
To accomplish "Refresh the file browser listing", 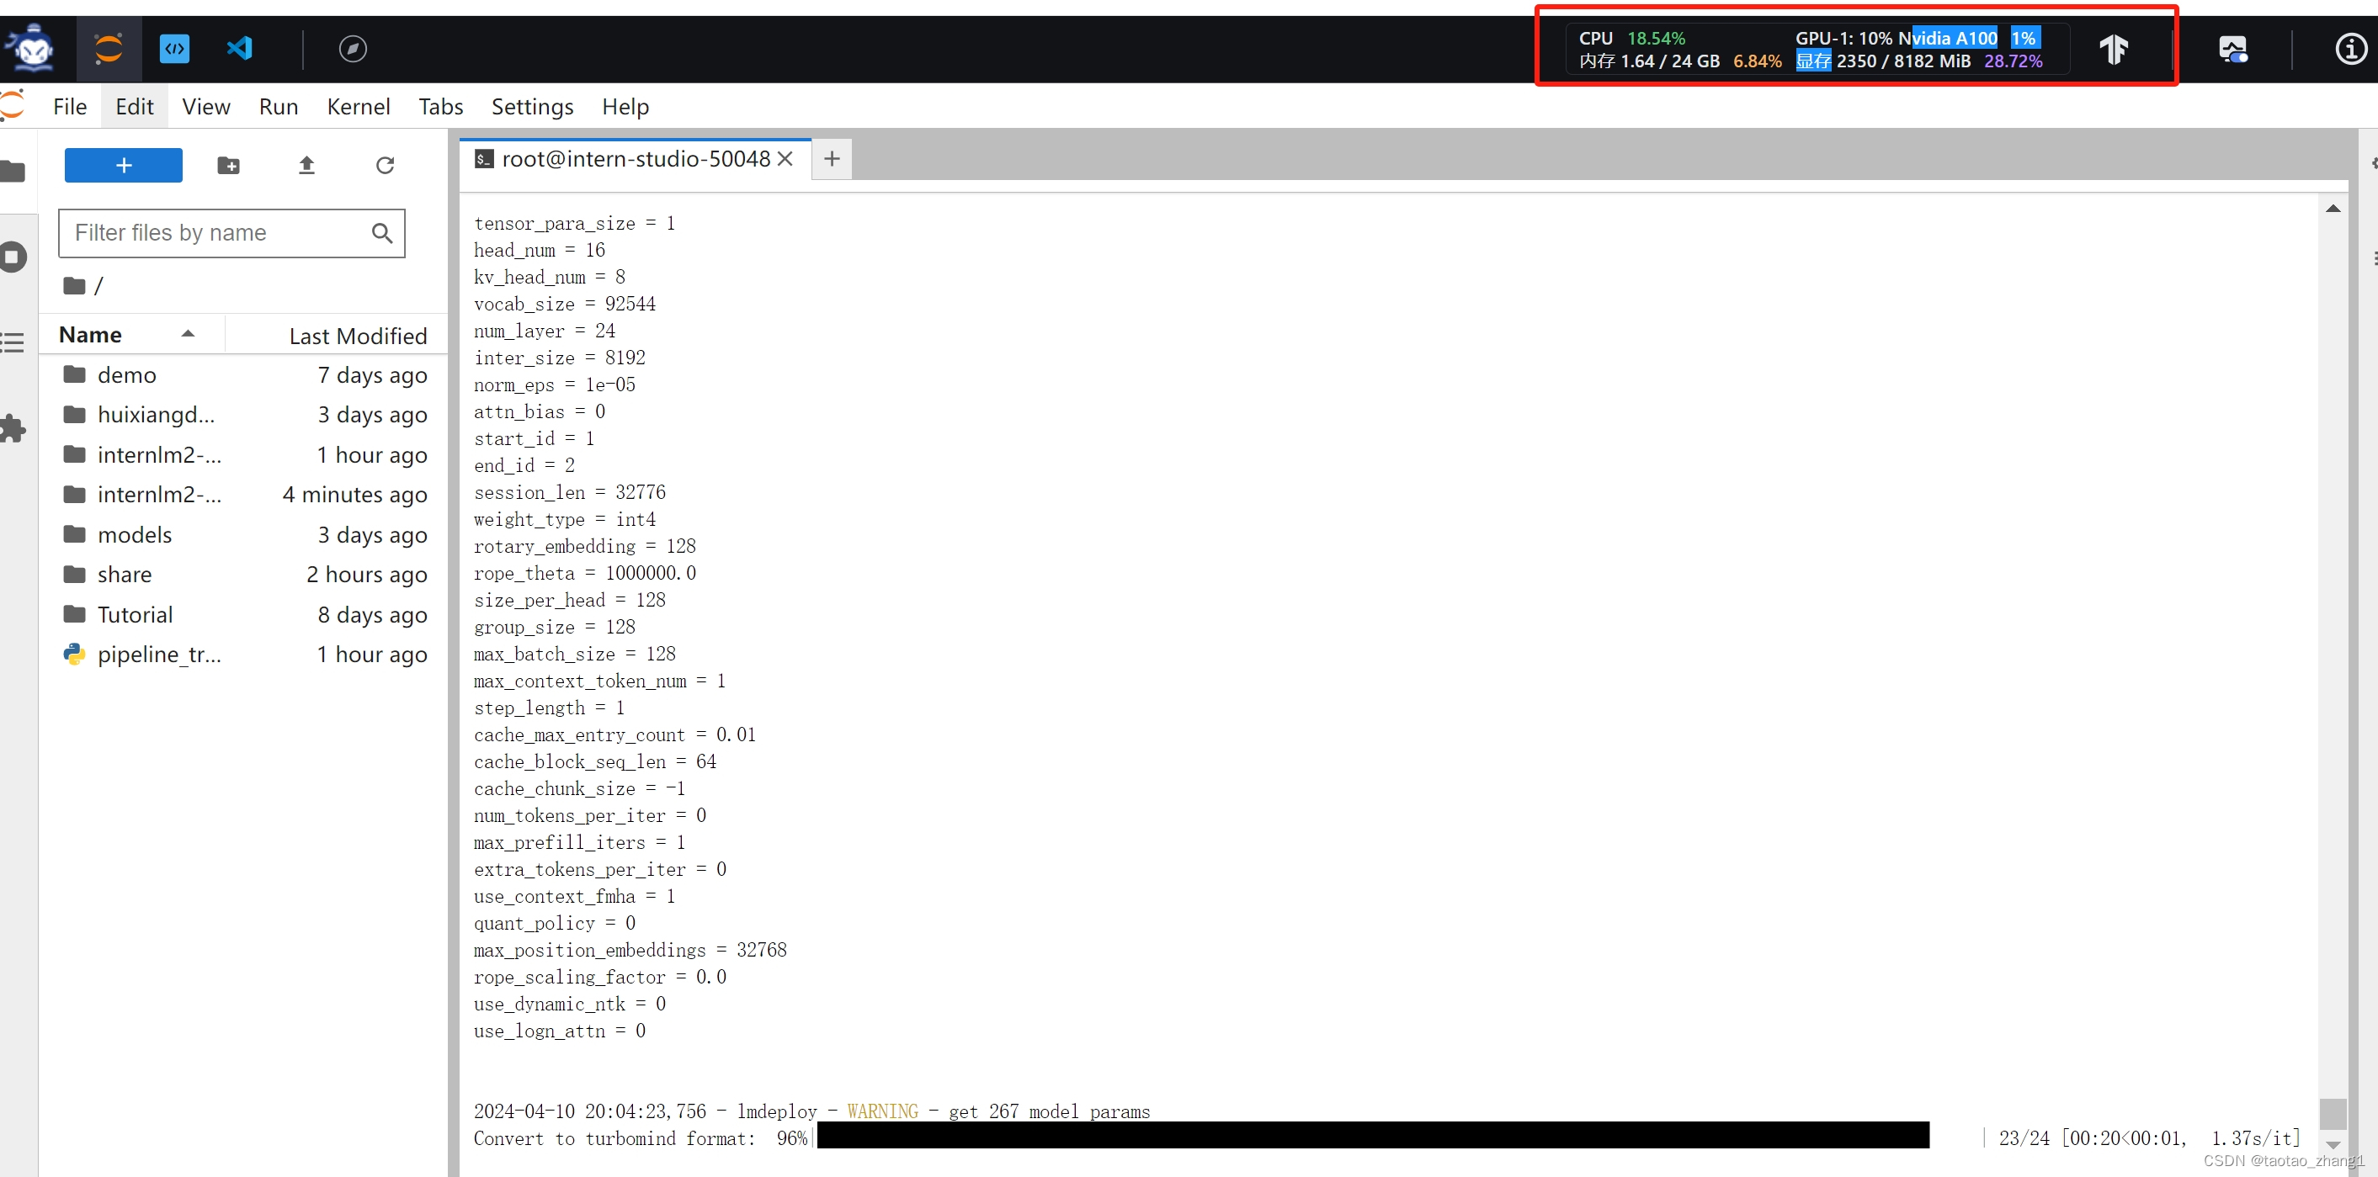I will click(x=385, y=165).
